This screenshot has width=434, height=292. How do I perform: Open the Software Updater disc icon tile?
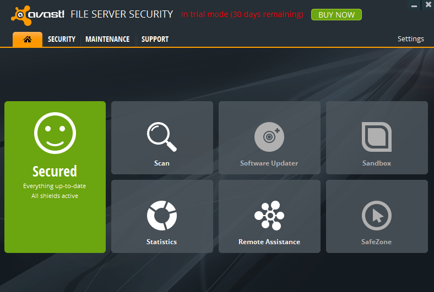click(x=269, y=137)
